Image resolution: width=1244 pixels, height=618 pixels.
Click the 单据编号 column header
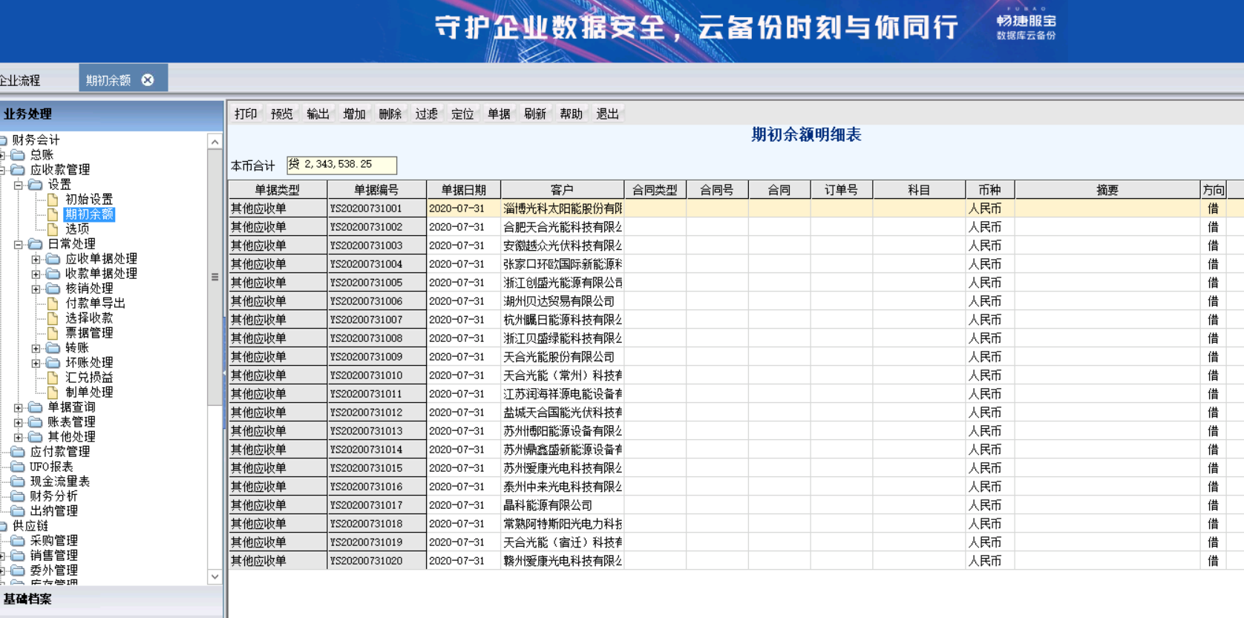coord(376,190)
